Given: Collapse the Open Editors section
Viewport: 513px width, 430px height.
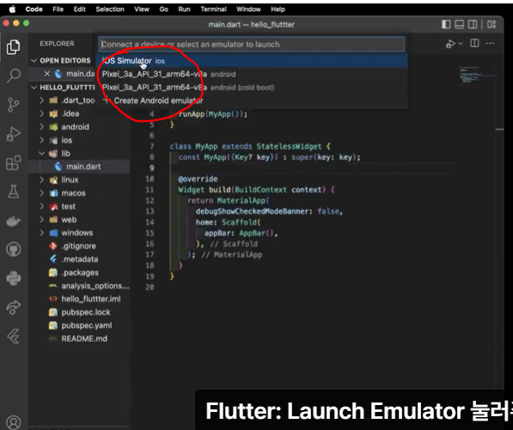Looking at the screenshot, I should tap(34, 60).
